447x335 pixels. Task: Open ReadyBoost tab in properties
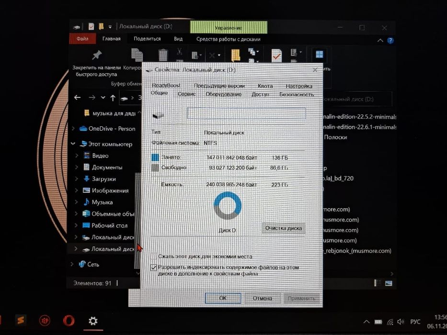tap(166, 85)
